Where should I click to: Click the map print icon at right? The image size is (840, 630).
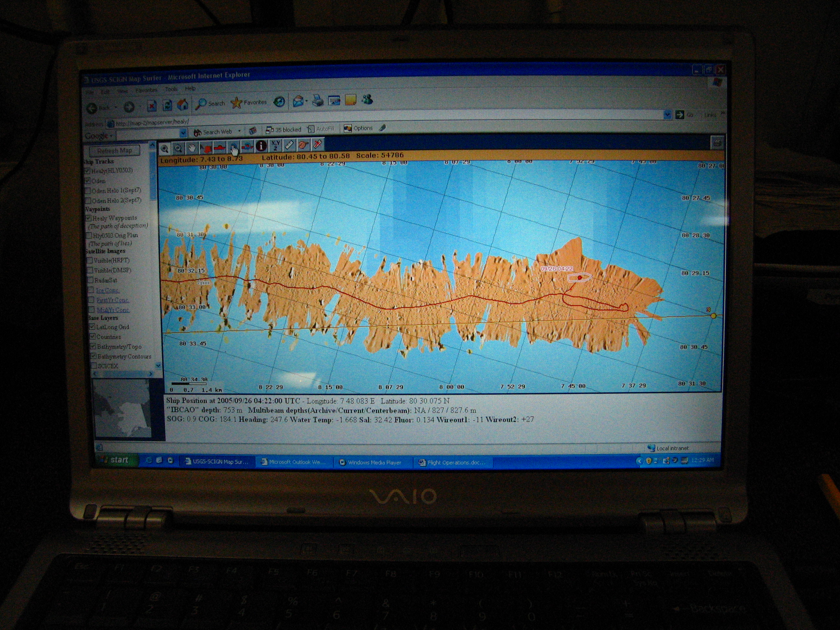tap(717, 143)
